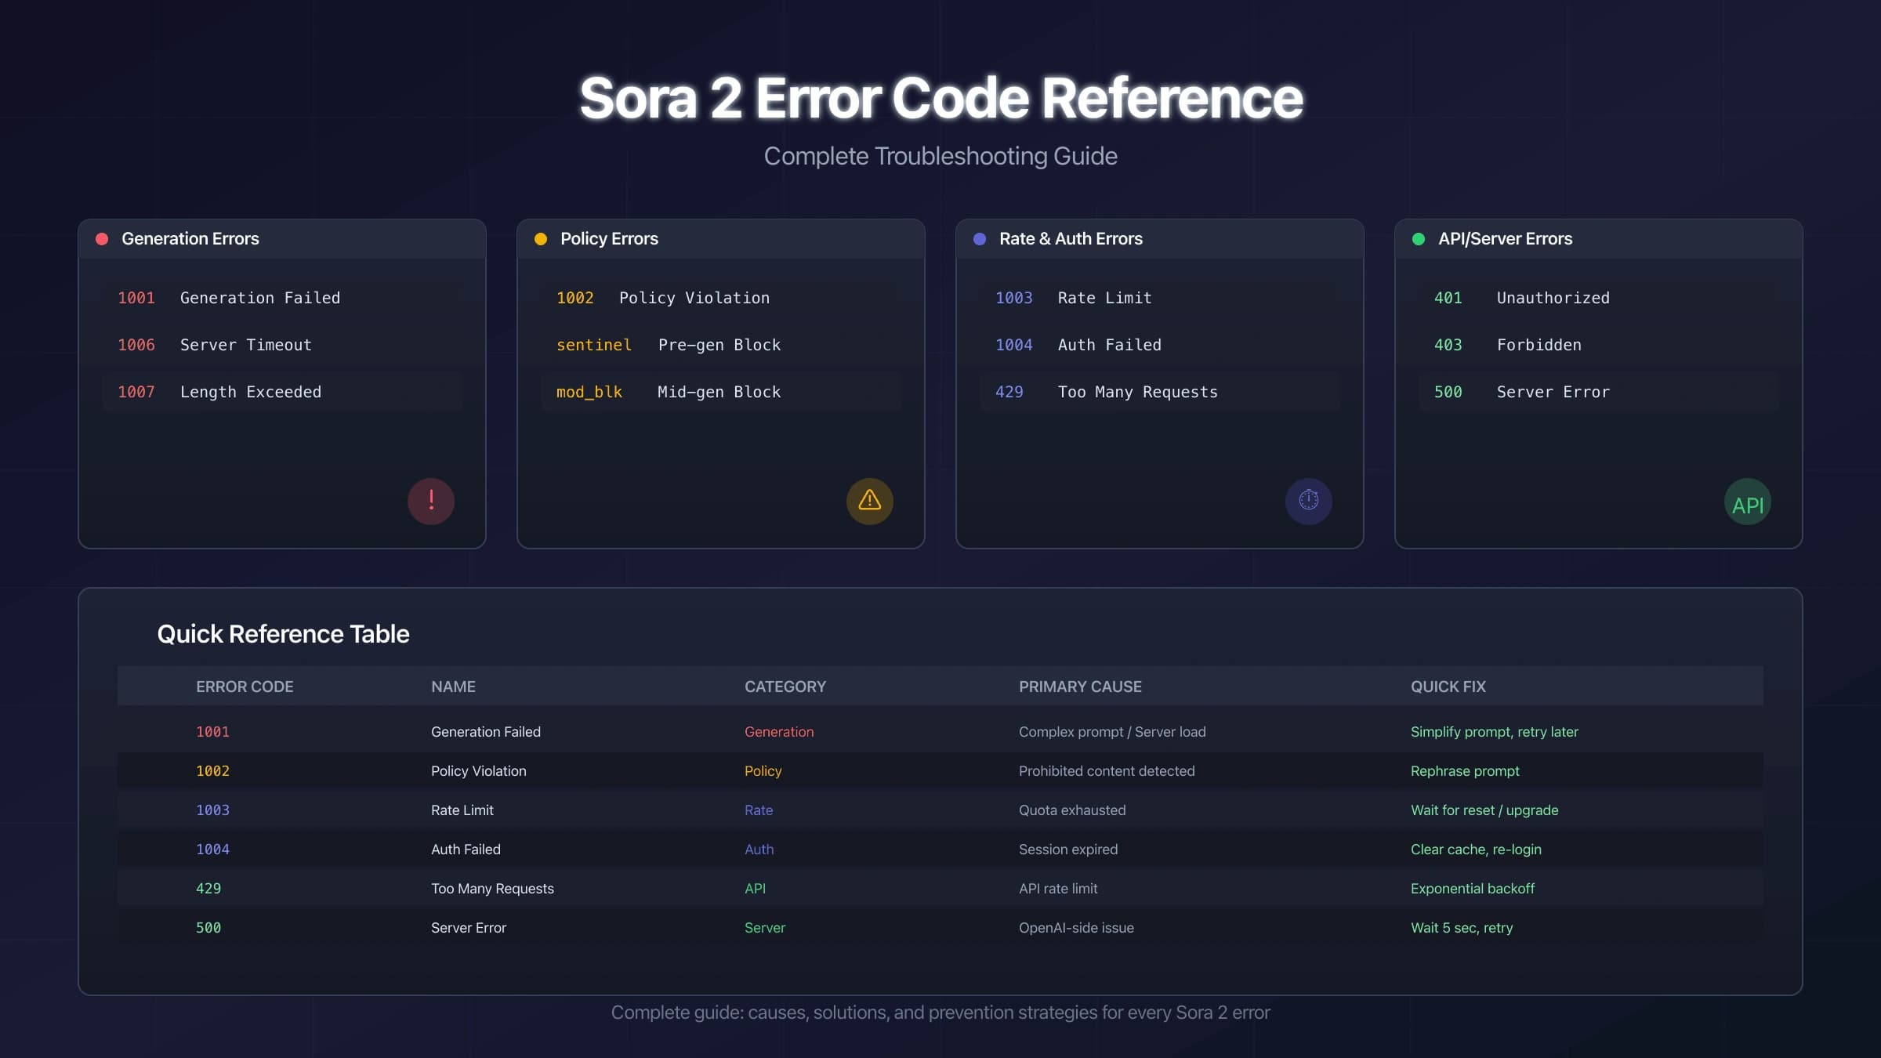Click the Quota exhausted cause
Viewport: 1881px width, 1058px height.
pos(1072,810)
